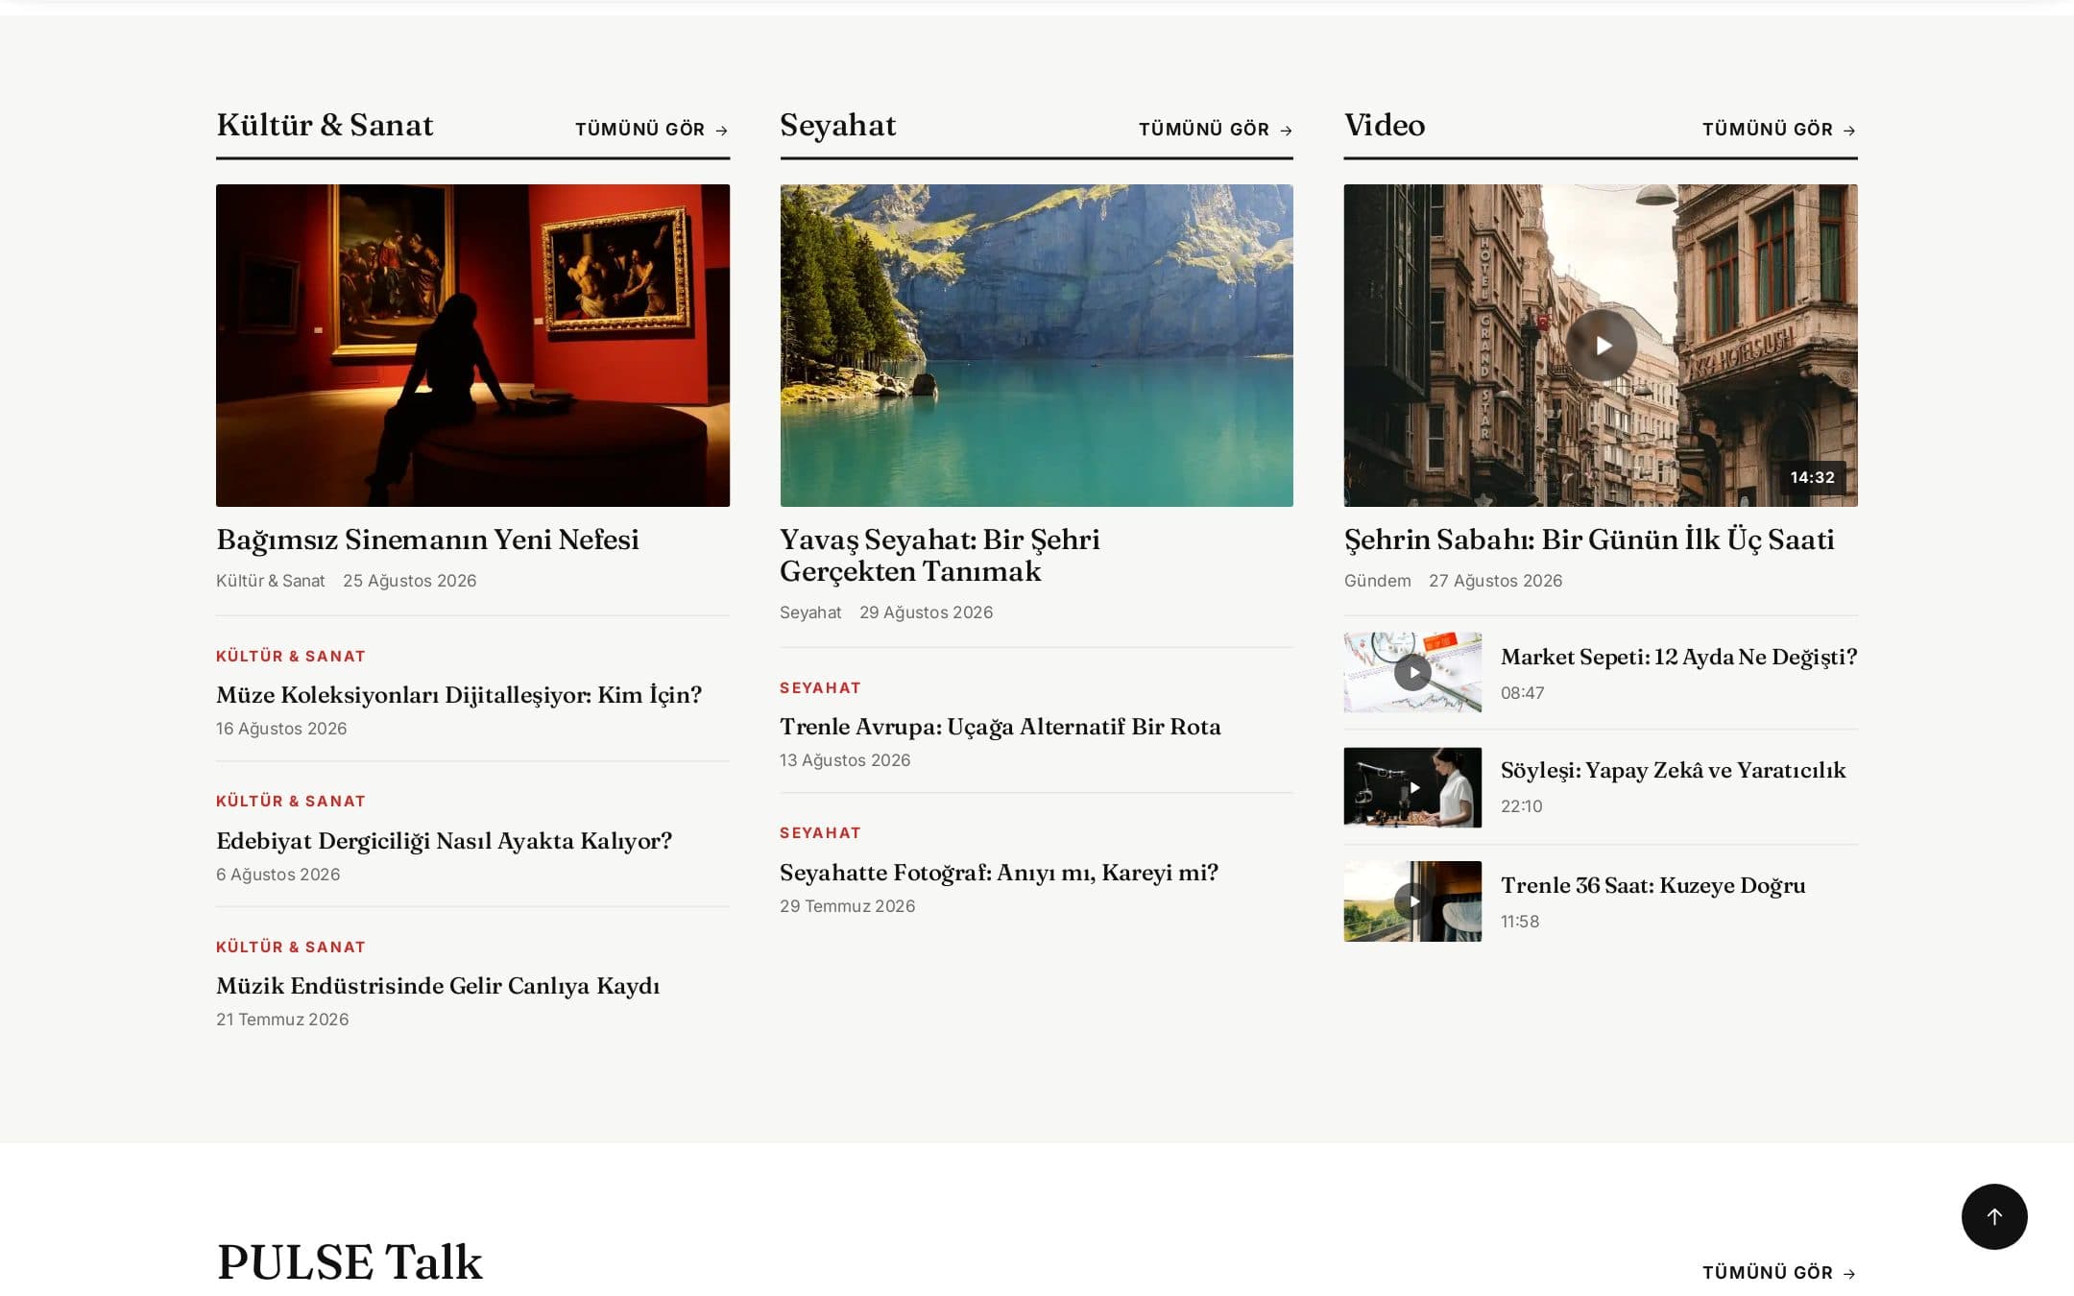The height and width of the screenshot is (1296, 2074).
Task: Click the Kültür & Sanat section heading
Action: point(325,125)
